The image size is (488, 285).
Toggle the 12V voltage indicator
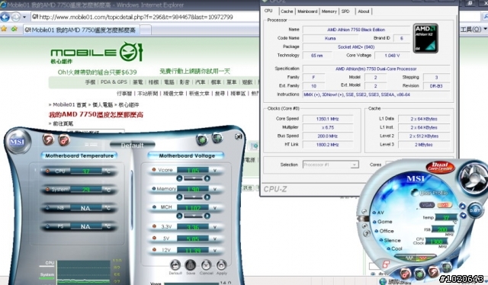[x=154, y=249]
